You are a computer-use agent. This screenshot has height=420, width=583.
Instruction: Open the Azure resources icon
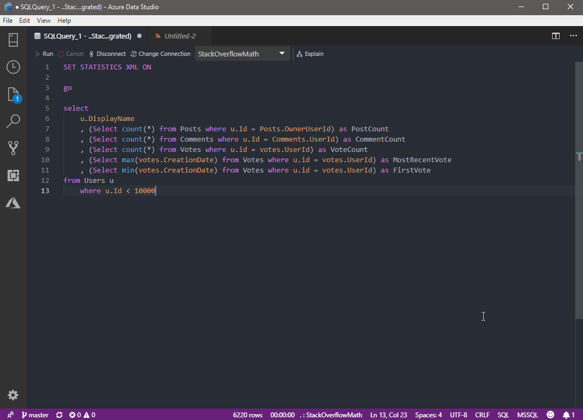(x=13, y=203)
